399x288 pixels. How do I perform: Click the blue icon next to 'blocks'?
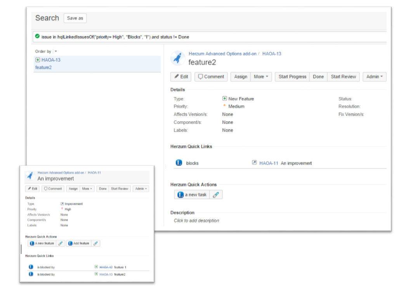click(x=179, y=163)
